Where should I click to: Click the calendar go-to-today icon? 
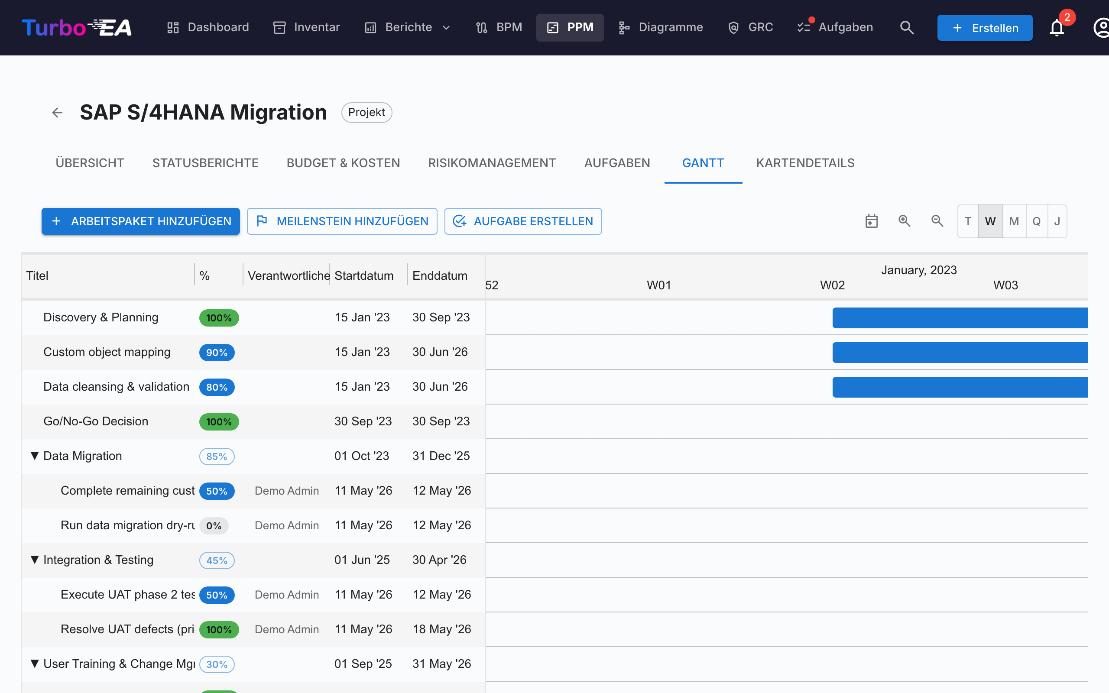pyautogui.click(x=871, y=221)
